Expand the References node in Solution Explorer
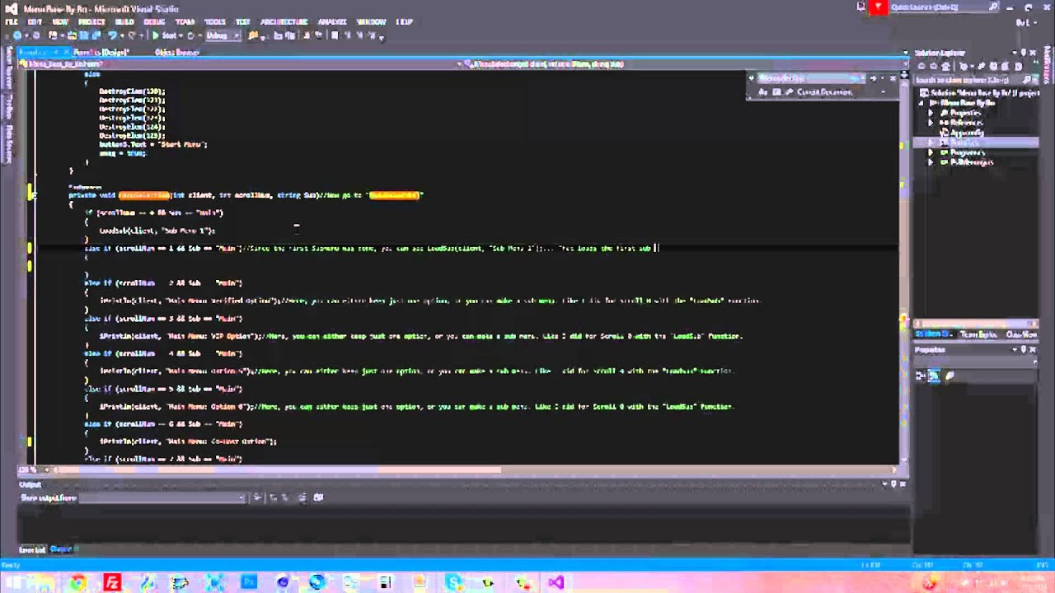 [x=931, y=123]
